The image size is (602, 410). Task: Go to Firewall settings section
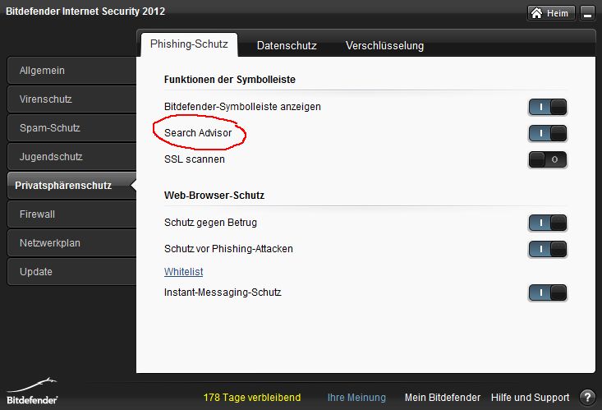[71, 214]
